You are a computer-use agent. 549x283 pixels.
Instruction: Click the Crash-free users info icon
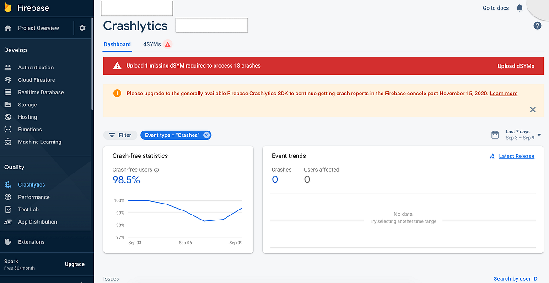pos(156,170)
